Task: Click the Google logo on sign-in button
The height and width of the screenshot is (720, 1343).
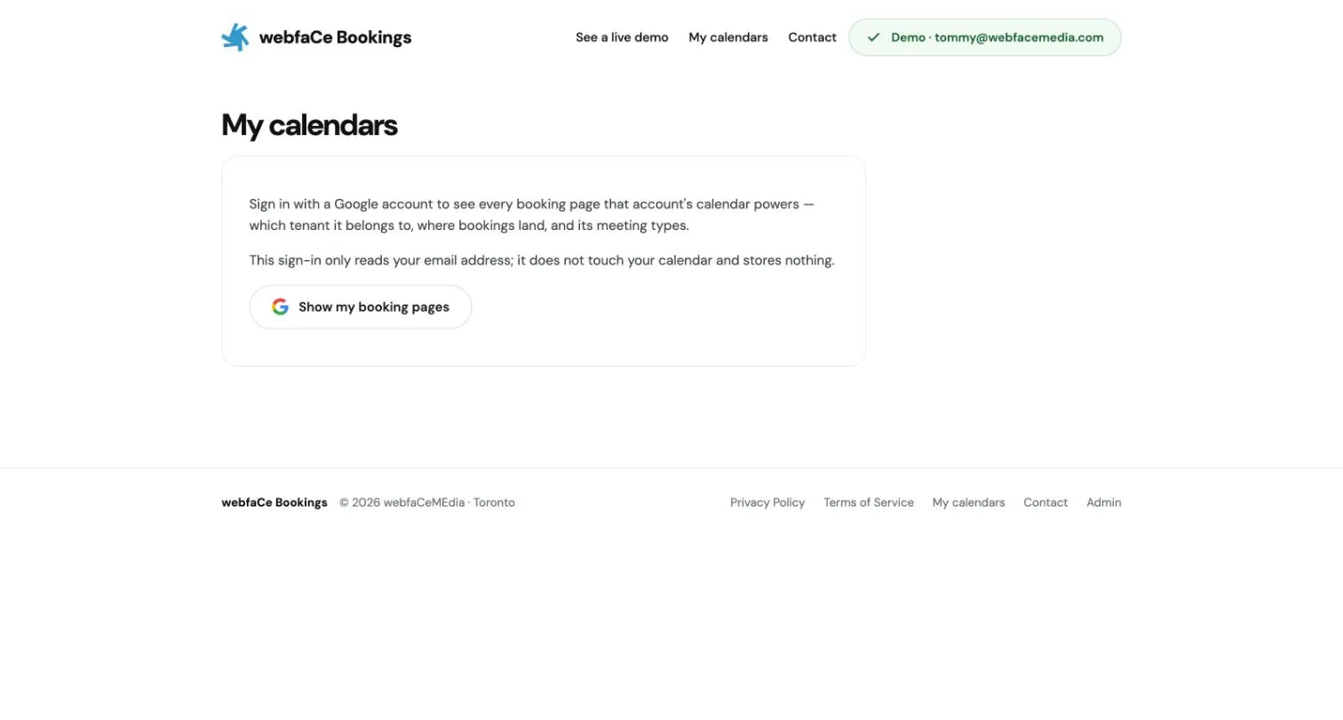Action: (x=280, y=307)
